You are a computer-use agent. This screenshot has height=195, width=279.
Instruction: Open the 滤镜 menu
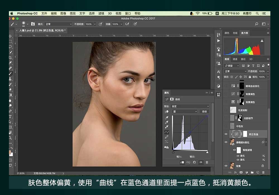(x=101, y=13)
